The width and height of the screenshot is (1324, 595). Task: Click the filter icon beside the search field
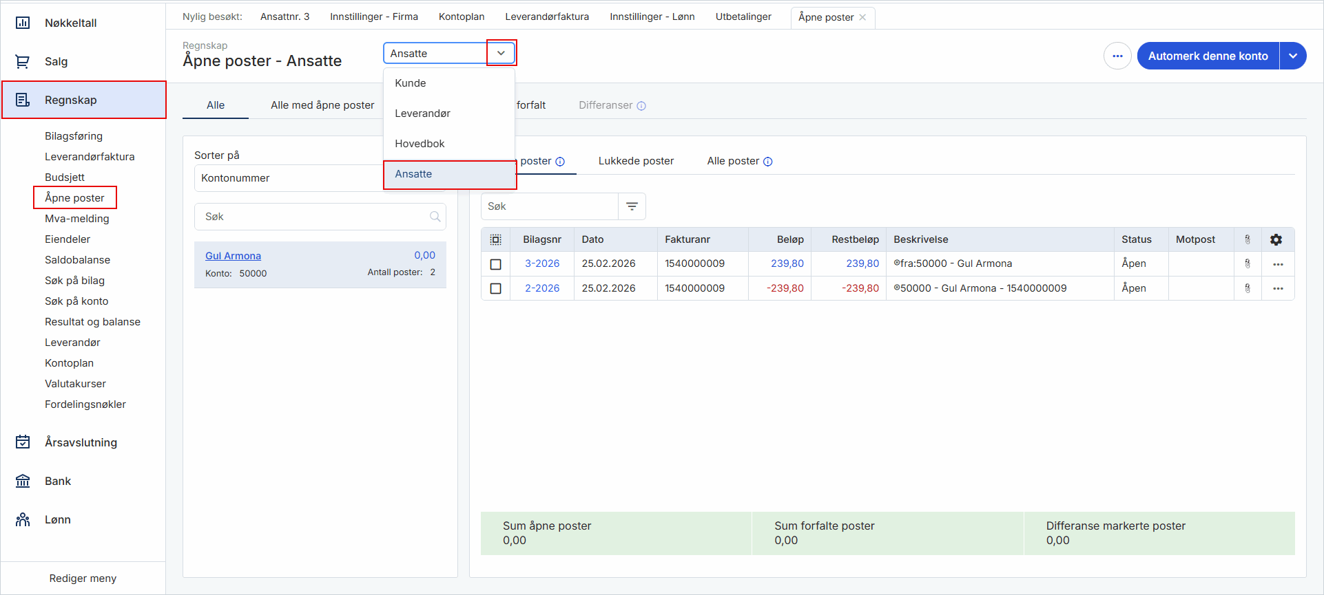point(632,206)
